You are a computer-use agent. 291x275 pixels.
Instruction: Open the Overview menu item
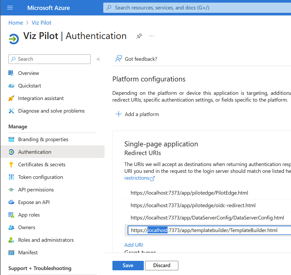pyautogui.click(x=28, y=73)
